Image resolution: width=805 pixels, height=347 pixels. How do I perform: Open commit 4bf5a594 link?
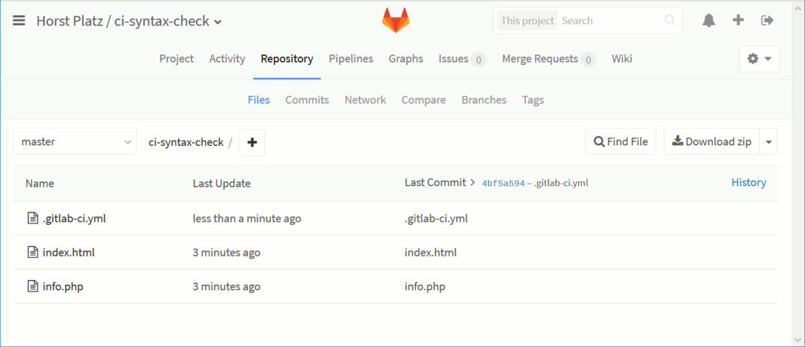503,183
